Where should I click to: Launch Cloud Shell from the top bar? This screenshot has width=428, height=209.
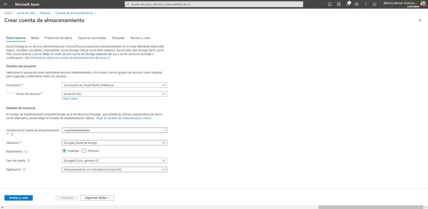click(330, 4)
